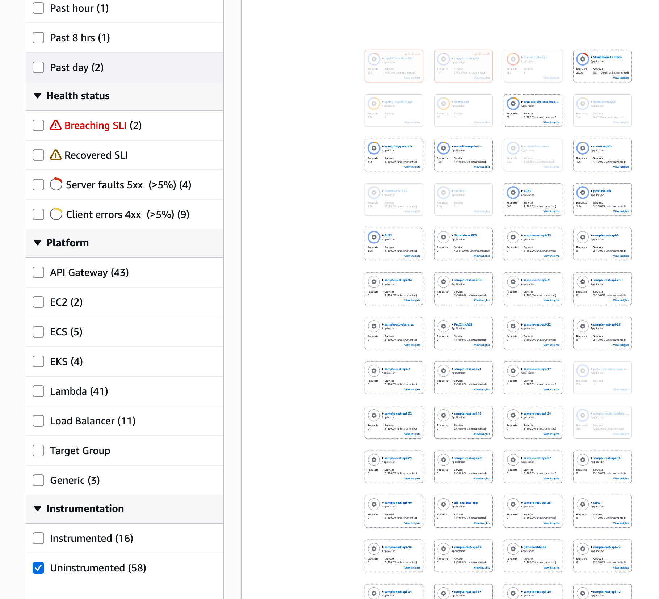Check the Breaching SLI filter checkbox

(x=38, y=125)
